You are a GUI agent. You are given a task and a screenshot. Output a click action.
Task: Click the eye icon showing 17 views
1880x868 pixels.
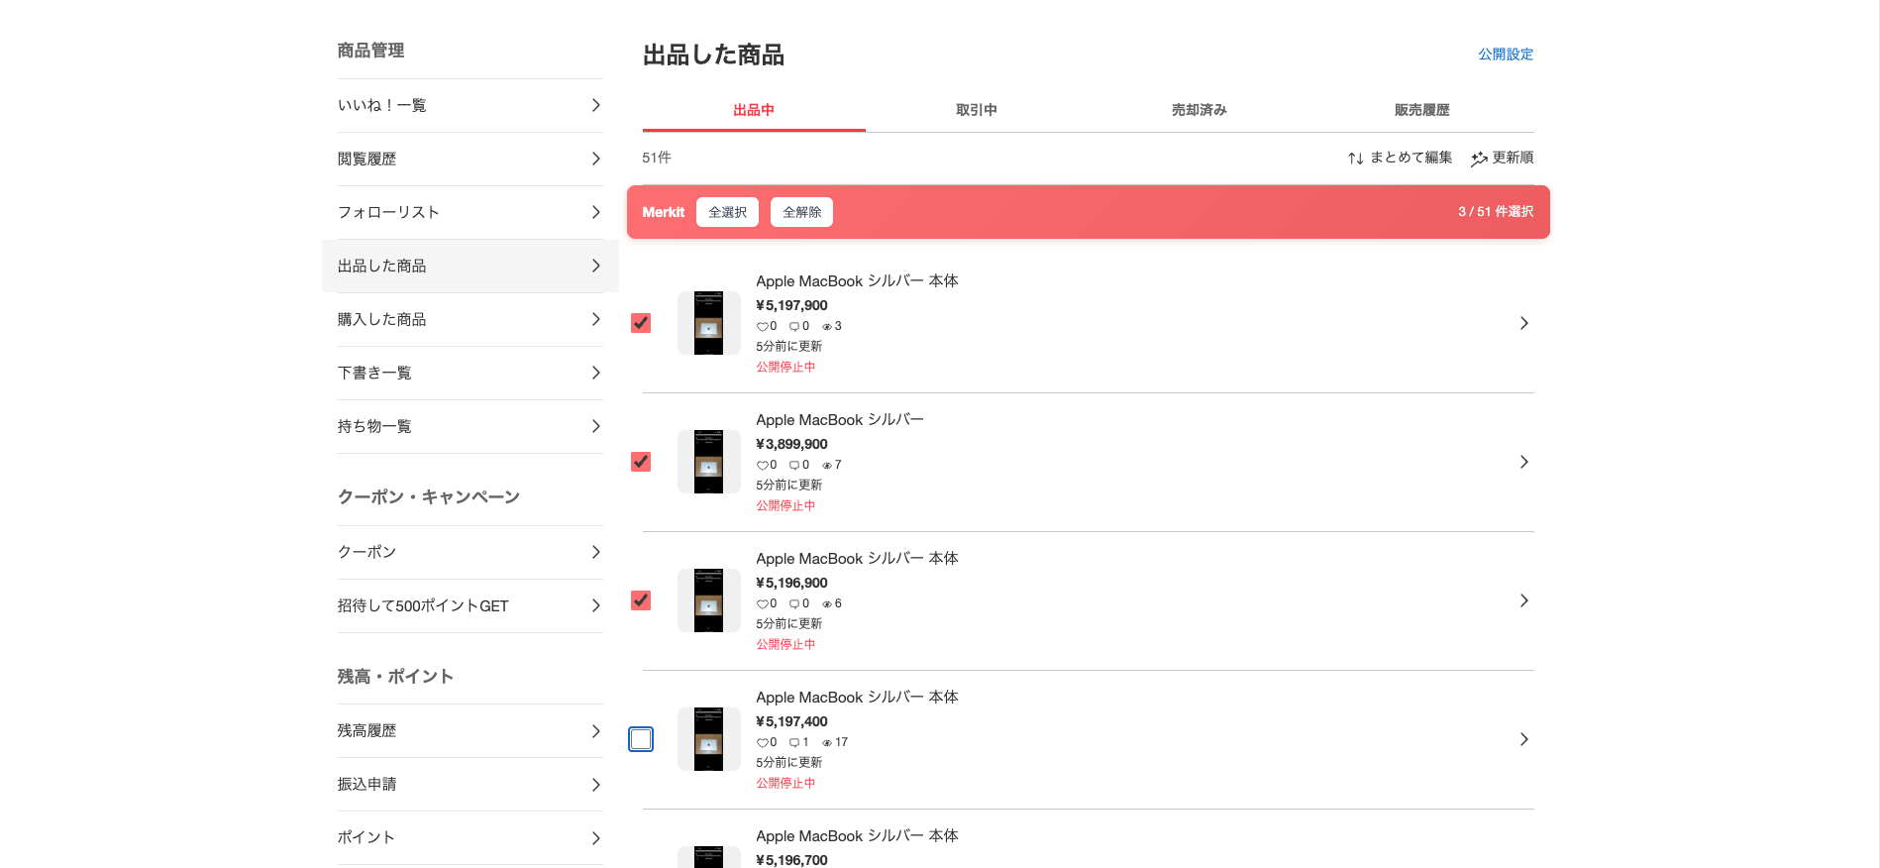pyautogui.click(x=828, y=742)
